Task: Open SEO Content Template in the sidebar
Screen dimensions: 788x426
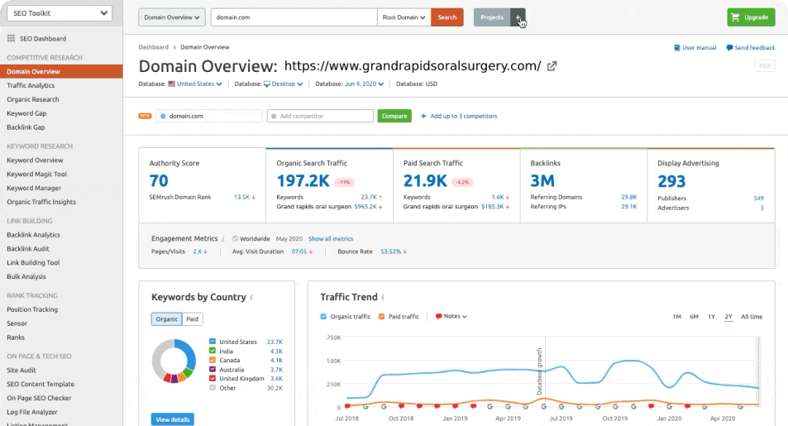Action: point(41,385)
